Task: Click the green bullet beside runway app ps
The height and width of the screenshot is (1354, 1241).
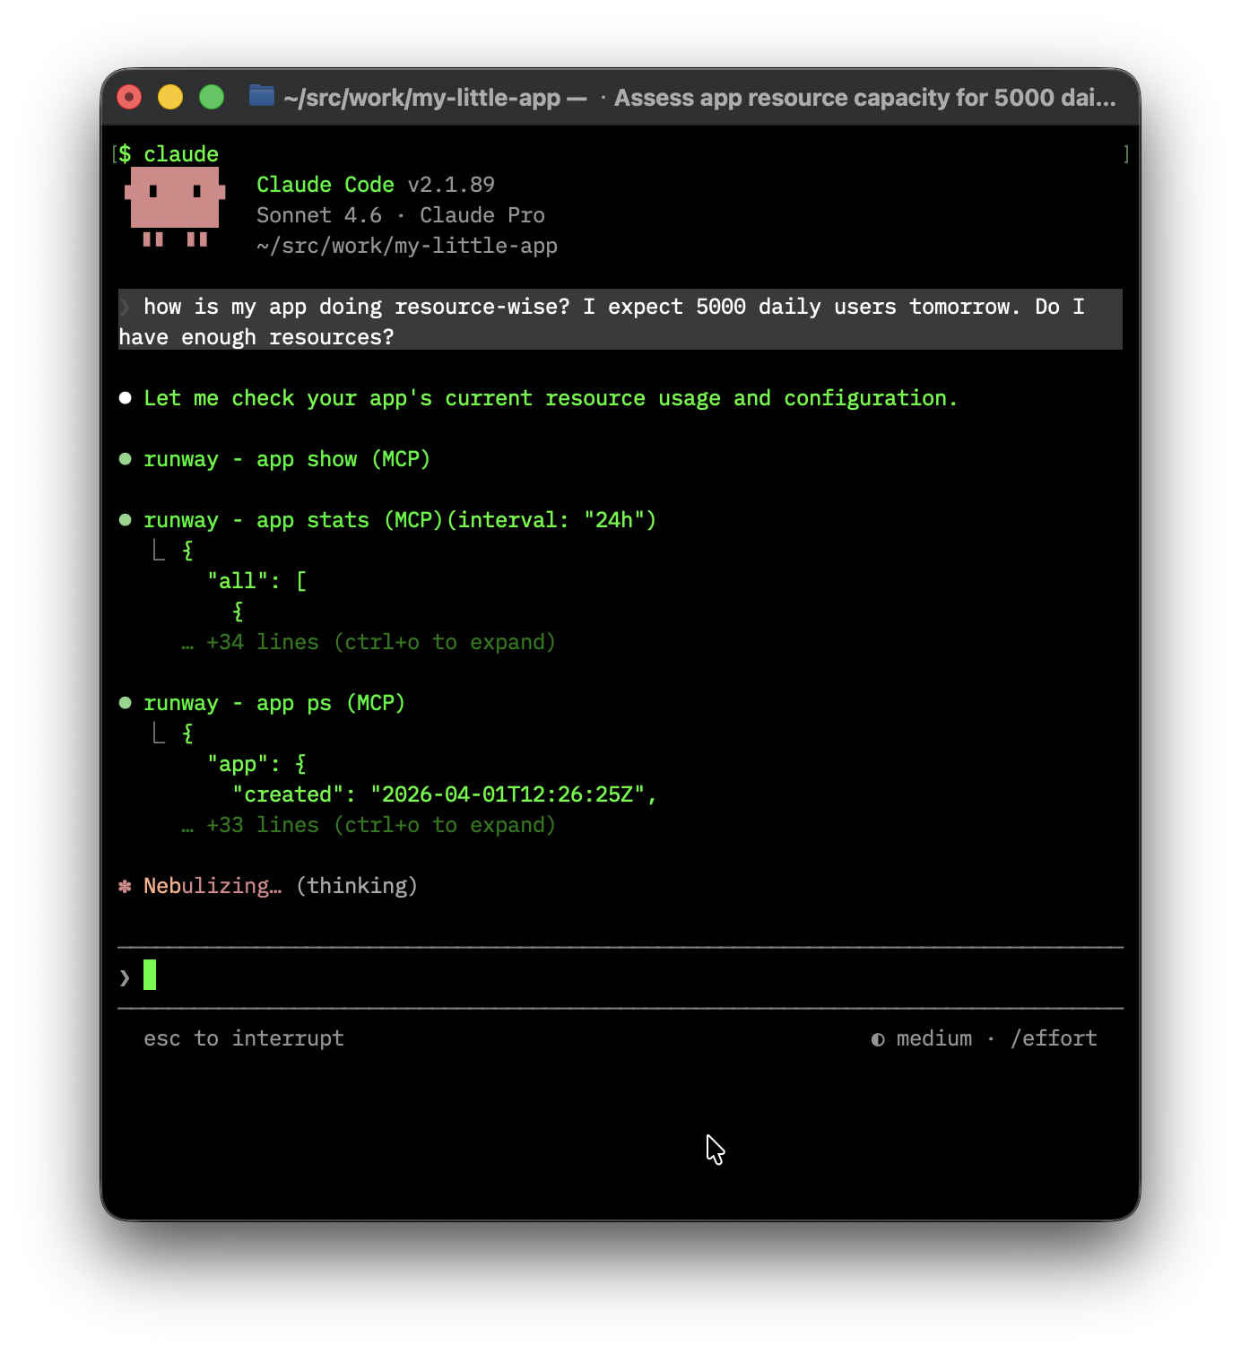Action: (126, 703)
